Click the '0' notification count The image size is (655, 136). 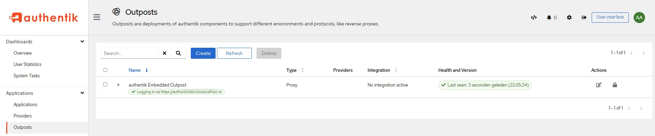555,18
